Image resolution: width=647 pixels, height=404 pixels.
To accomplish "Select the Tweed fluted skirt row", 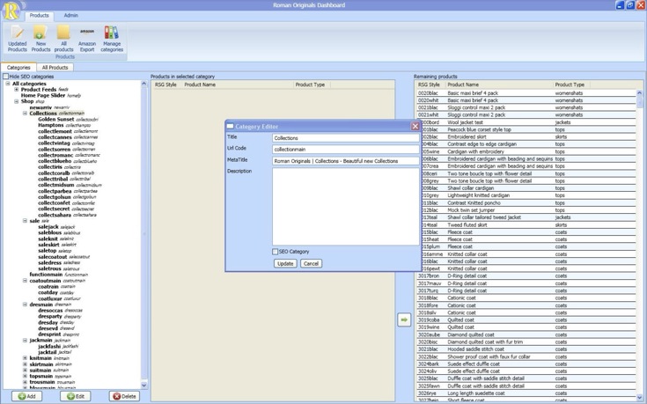I will 526,225.
